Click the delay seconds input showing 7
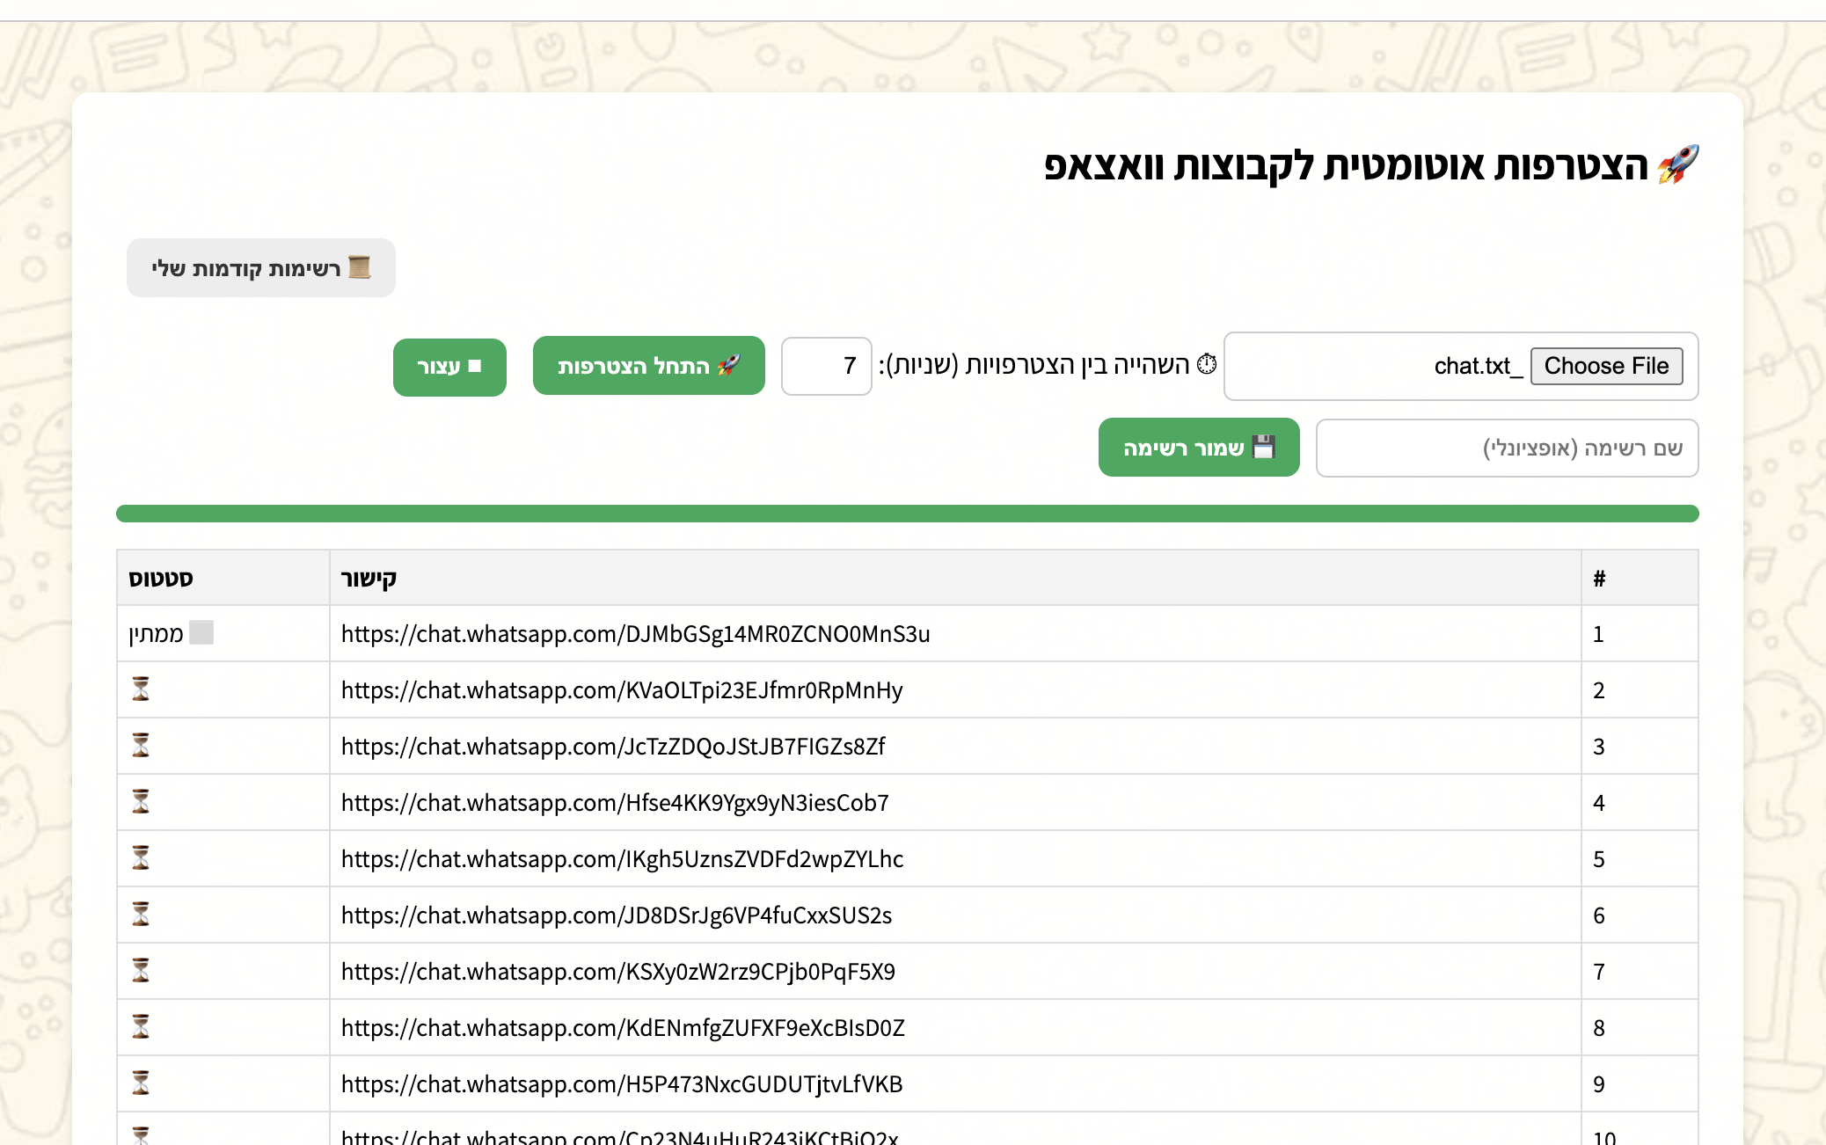Screen dimensions: 1826x1145 tap(826, 366)
